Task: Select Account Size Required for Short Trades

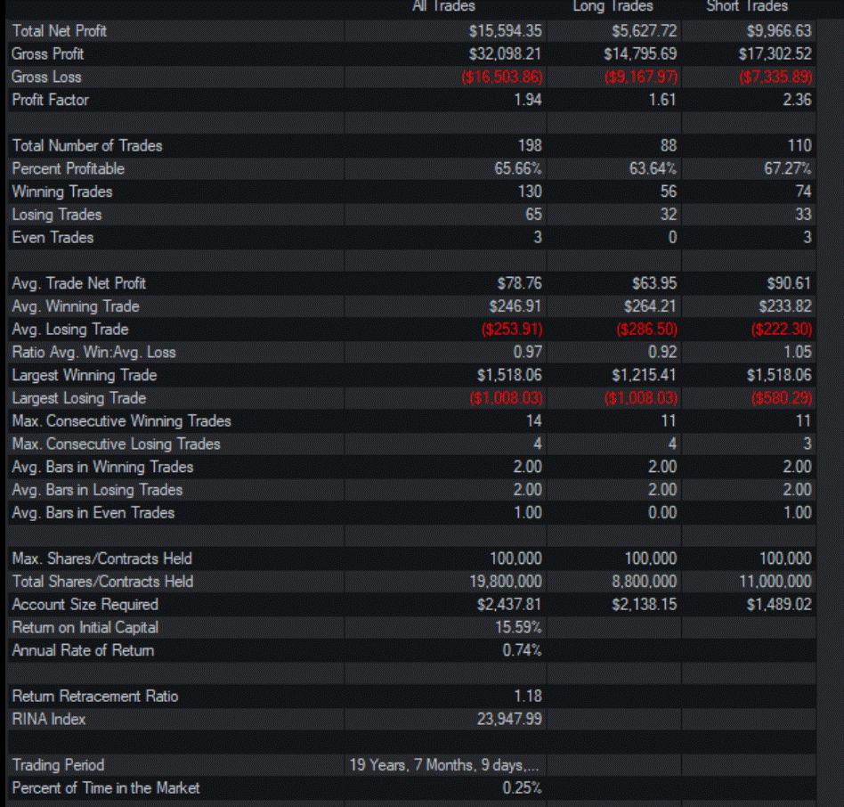Action: tap(777, 605)
